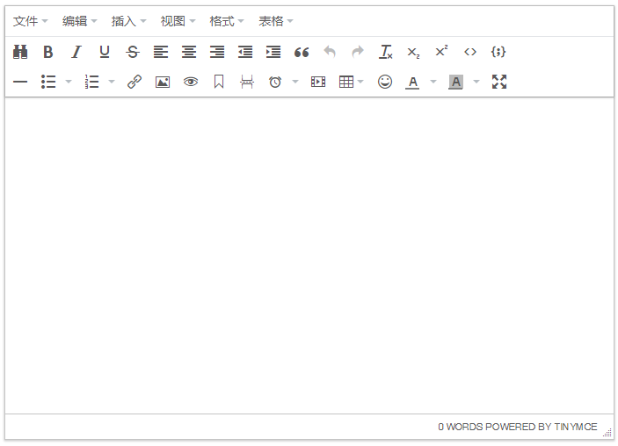The height and width of the screenshot is (446, 618).
Task: Insert a video media item
Action: point(318,82)
